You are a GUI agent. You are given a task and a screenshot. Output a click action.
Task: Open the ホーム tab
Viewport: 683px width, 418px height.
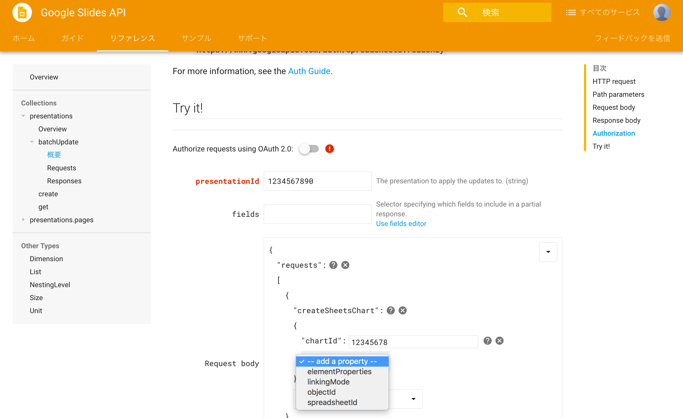point(24,38)
